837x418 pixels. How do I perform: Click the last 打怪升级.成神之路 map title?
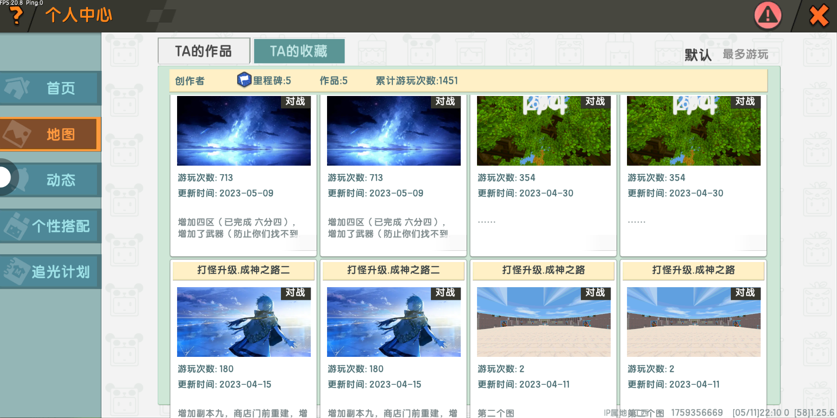coord(693,270)
